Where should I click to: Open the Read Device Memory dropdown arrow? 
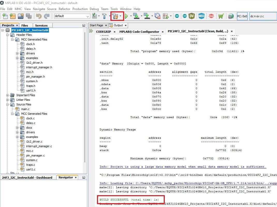152,16
